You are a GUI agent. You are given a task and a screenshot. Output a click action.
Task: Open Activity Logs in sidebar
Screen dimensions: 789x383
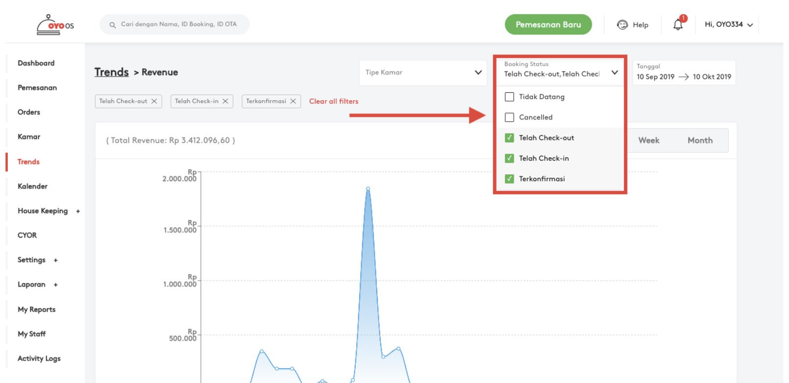(x=39, y=359)
